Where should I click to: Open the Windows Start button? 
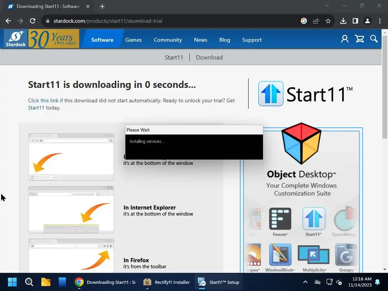click(12, 282)
